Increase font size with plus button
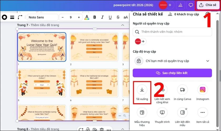 pyautogui.click(x=79, y=17)
